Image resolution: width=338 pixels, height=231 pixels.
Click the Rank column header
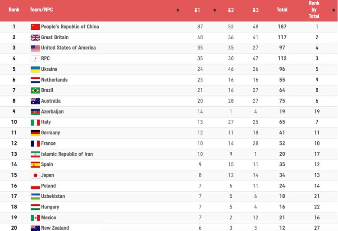point(14,9)
